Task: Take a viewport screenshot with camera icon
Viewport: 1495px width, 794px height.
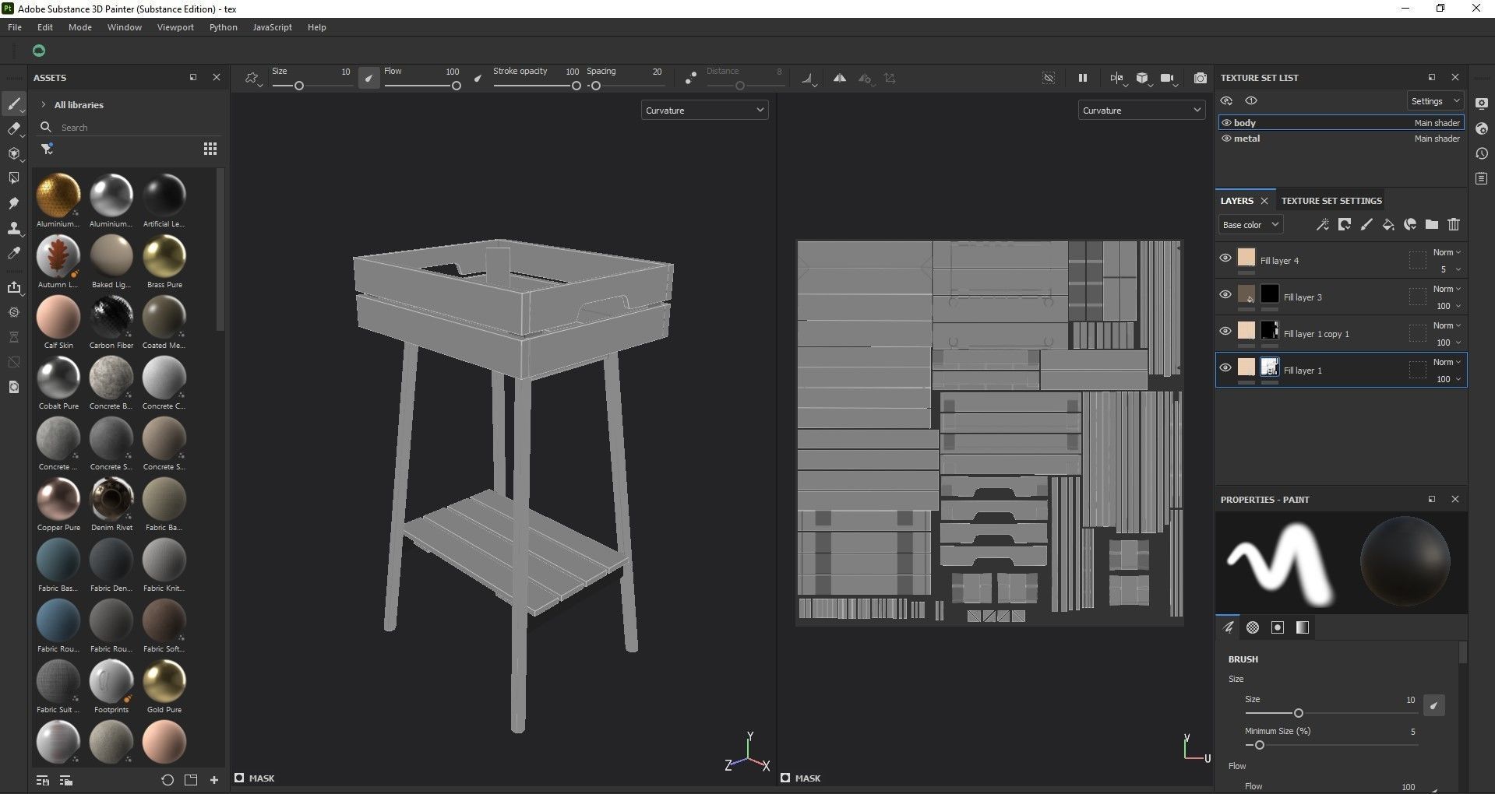Action: (1201, 78)
